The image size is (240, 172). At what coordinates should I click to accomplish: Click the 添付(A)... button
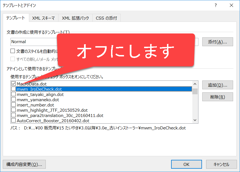[x=217, y=42]
